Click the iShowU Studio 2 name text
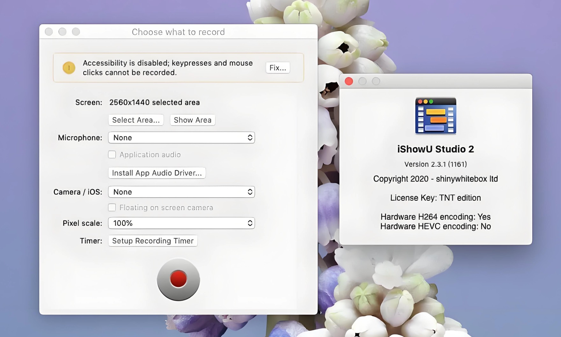Image resolution: width=561 pixels, height=337 pixels. pos(436,149)
